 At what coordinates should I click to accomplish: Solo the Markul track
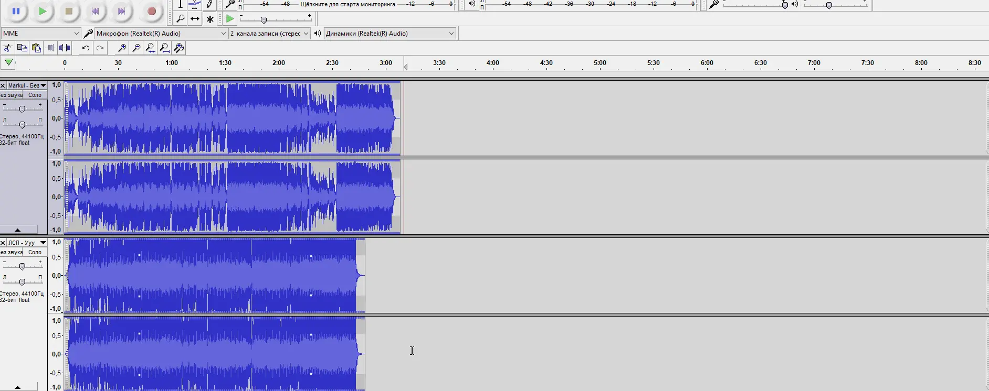35,95
